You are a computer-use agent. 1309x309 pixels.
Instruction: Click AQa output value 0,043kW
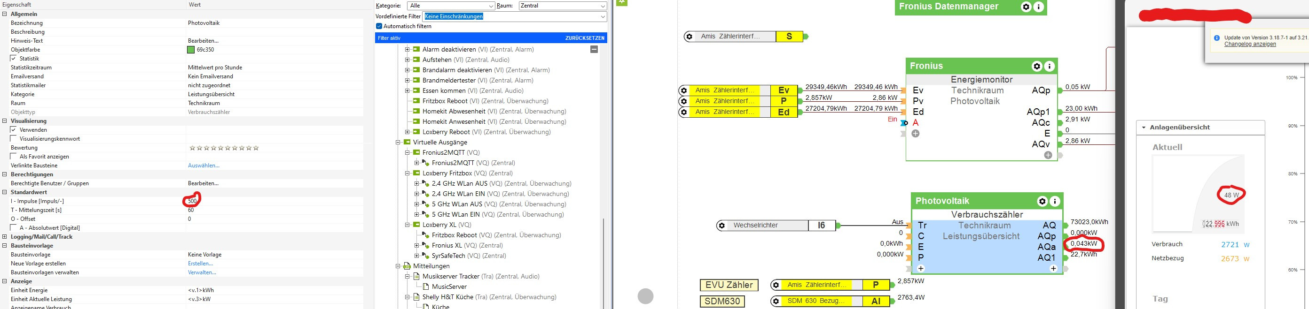(1084, 244)
